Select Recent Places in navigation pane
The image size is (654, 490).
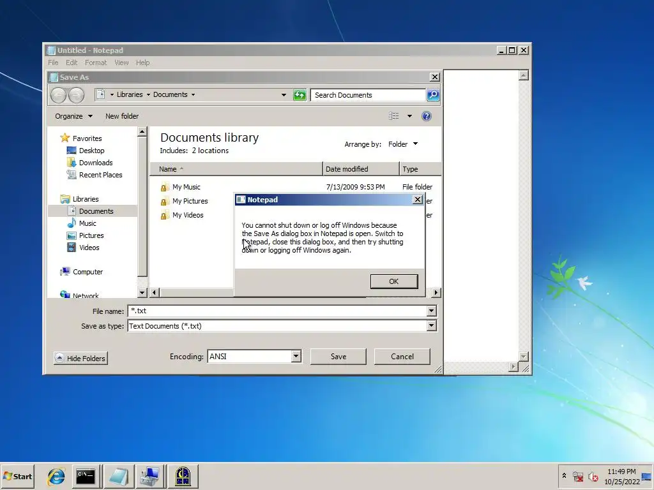pos(100,175)
